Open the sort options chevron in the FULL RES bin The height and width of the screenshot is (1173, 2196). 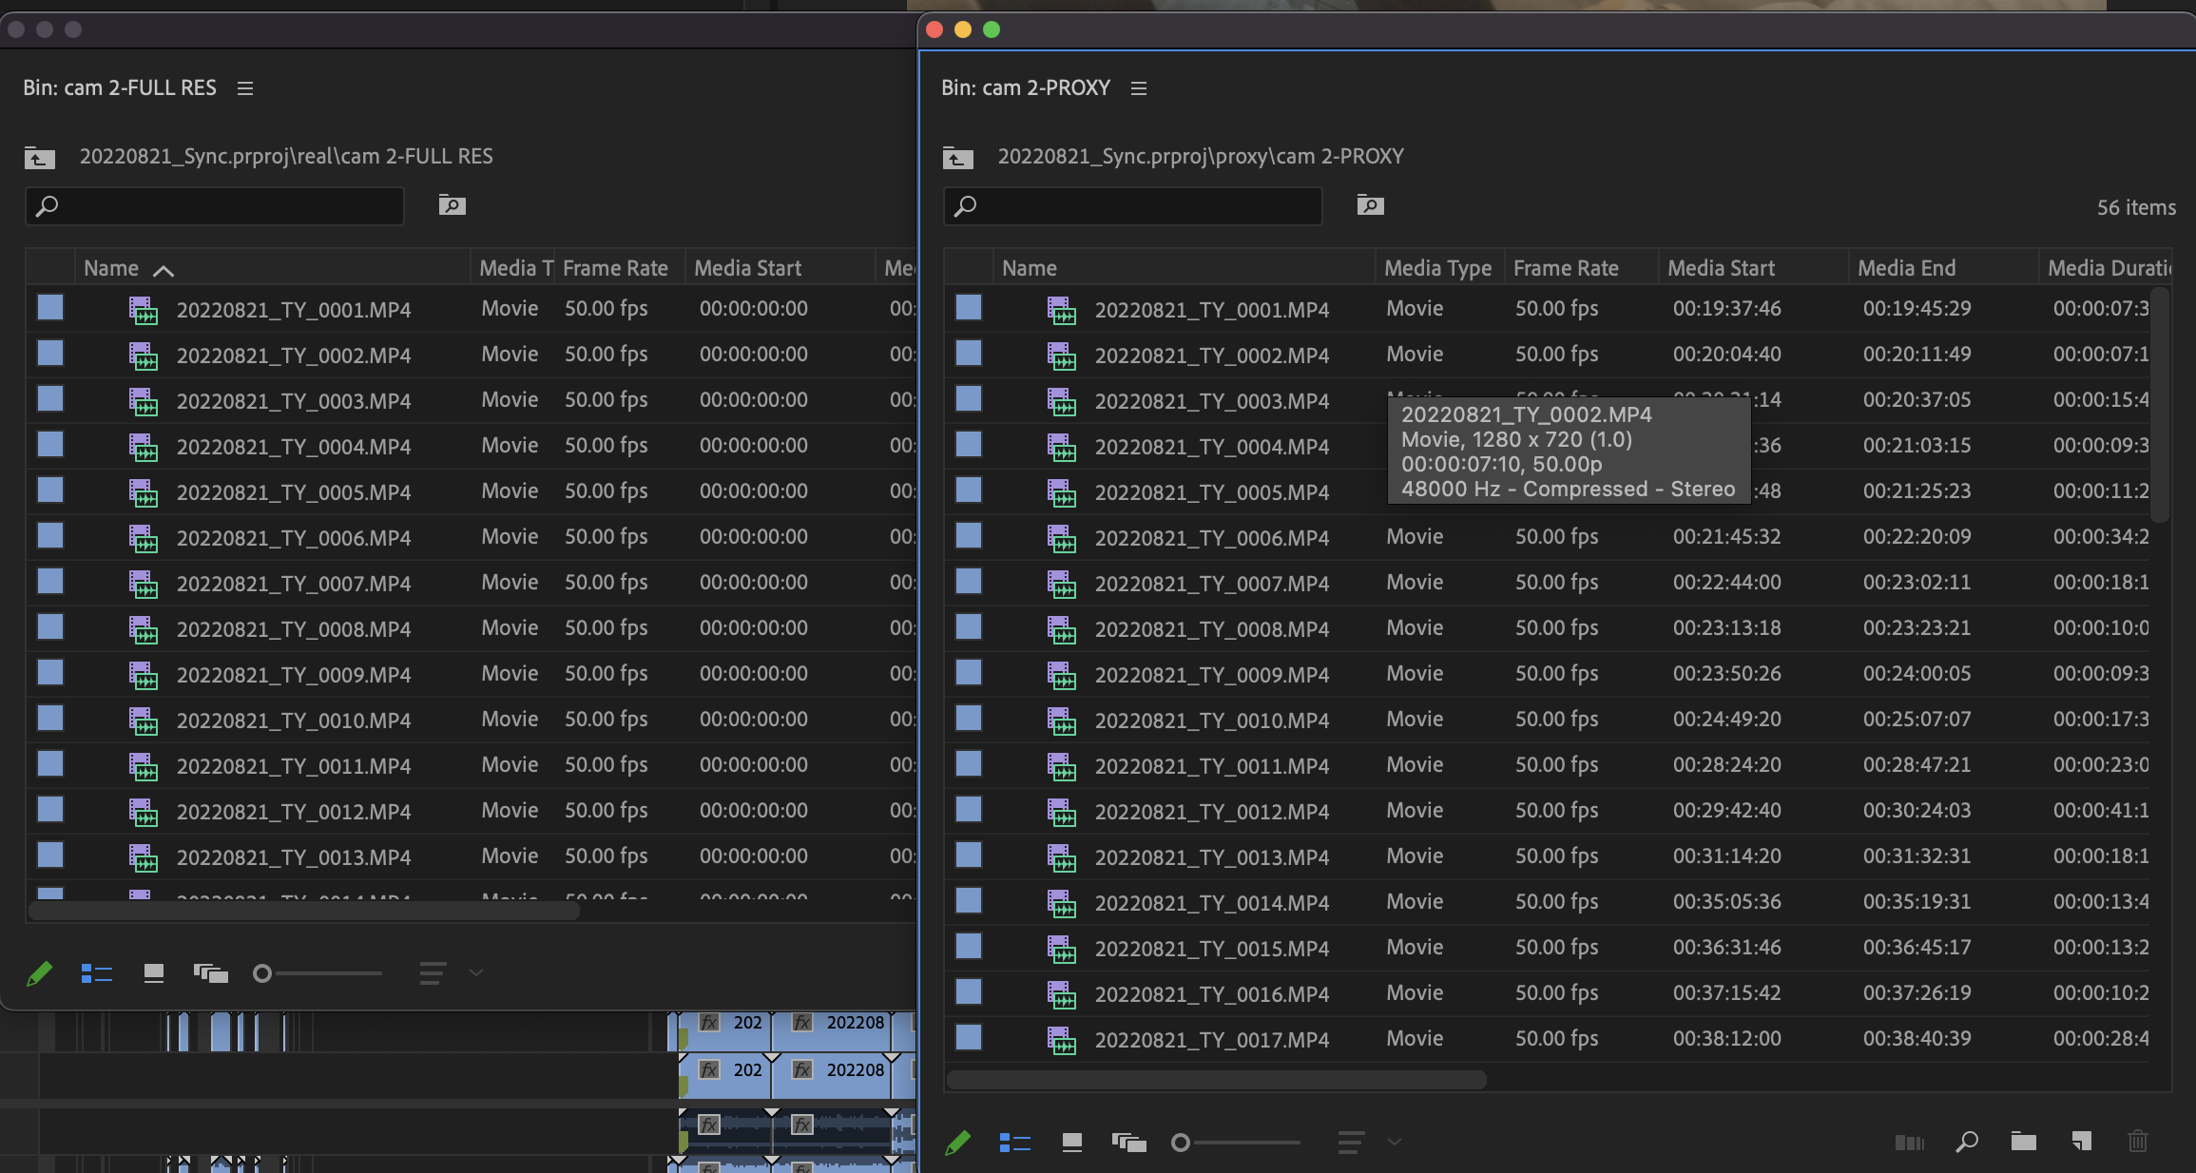(475, 972)
